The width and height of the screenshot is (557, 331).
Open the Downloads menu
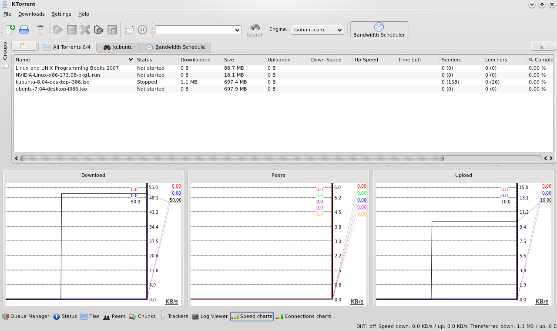pos(31,14)
